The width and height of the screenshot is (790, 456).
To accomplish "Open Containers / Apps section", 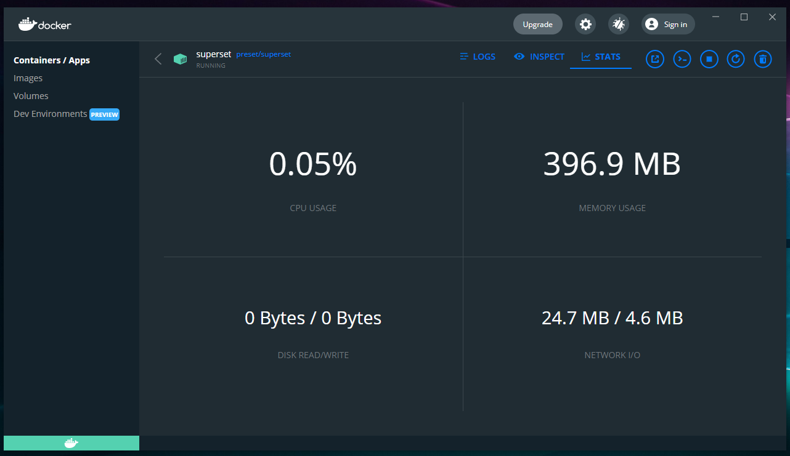I will point(52,60).
